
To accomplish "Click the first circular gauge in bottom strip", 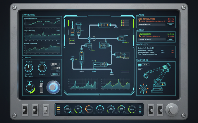I will point(67,109).
